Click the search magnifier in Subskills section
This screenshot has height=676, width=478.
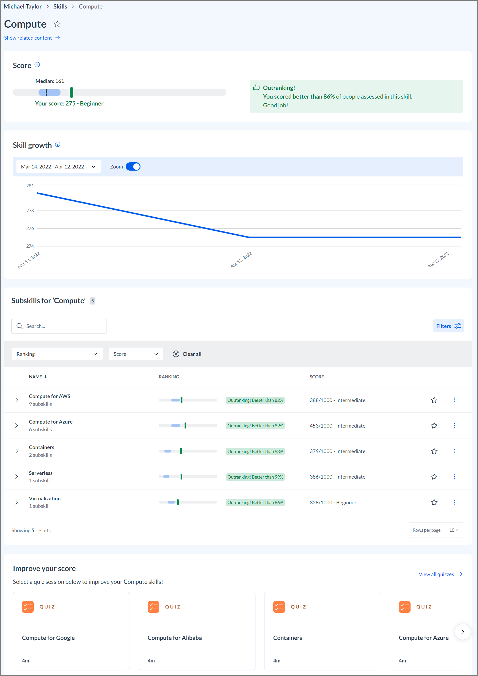(x=19, y=326)
